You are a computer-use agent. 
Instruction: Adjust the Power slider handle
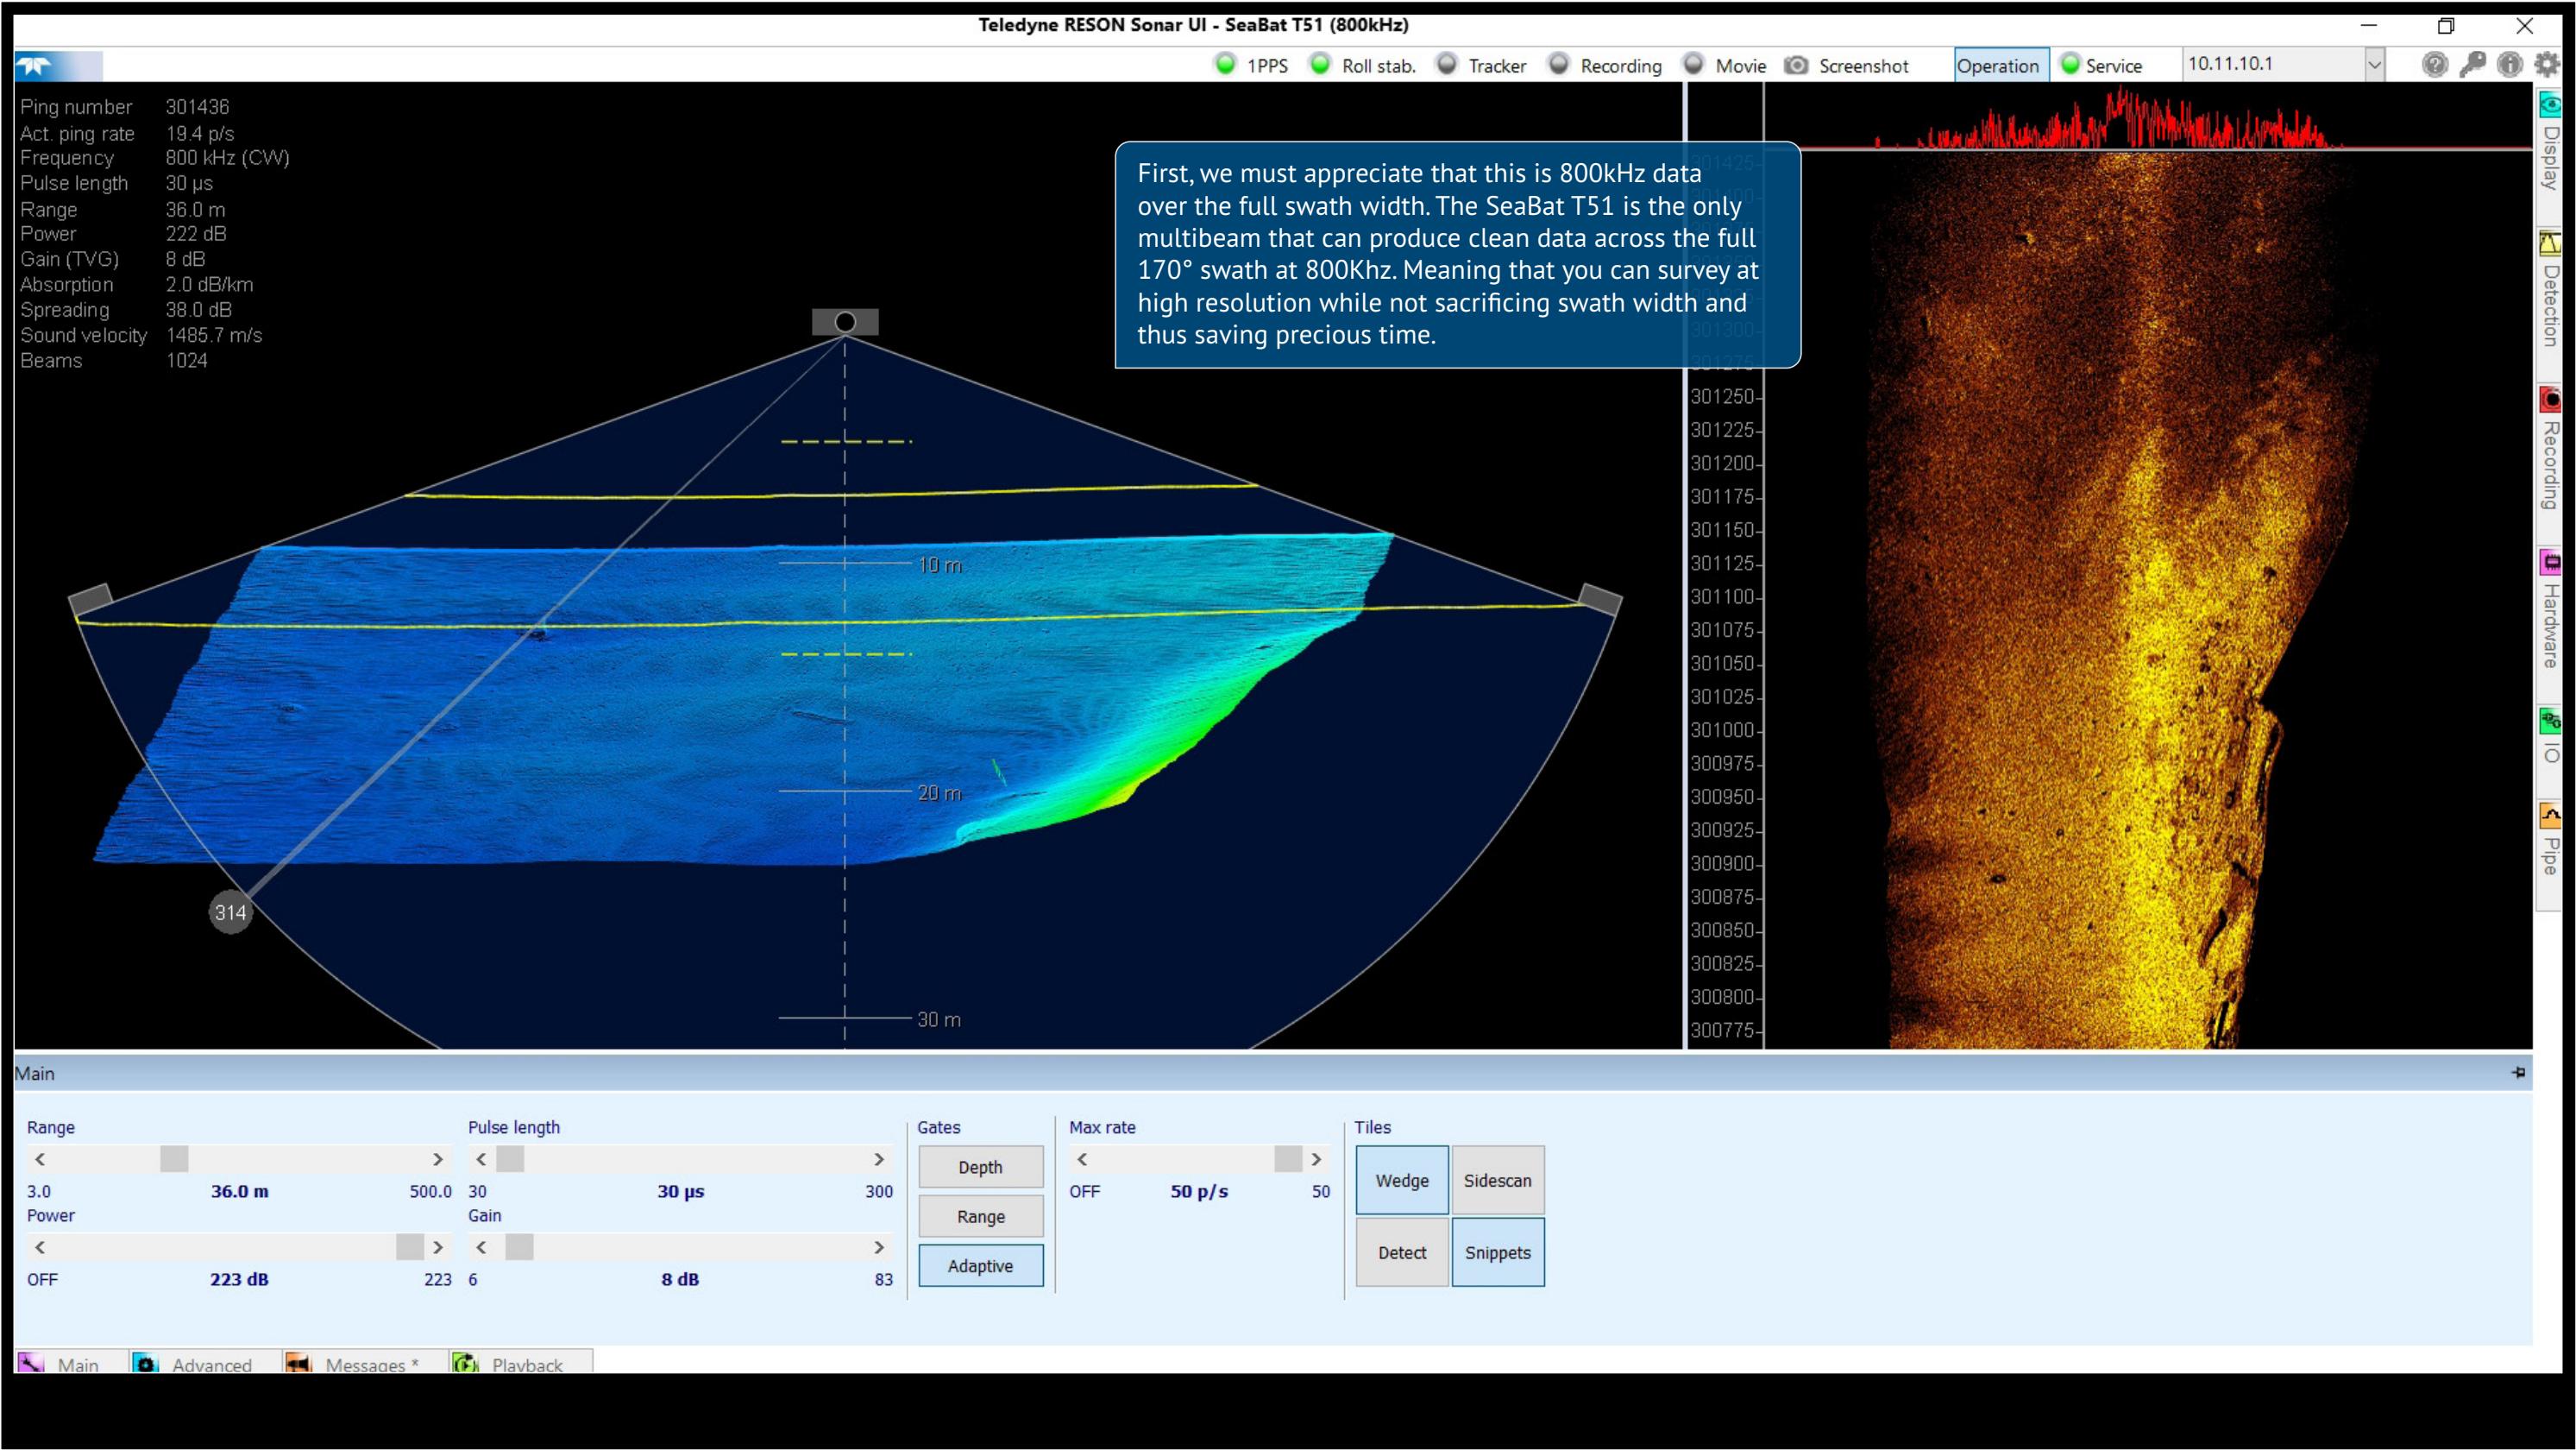tap(409, 1247)
